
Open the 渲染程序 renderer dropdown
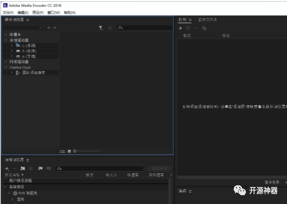285,182
